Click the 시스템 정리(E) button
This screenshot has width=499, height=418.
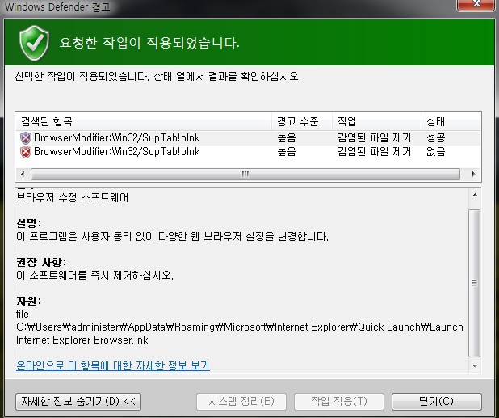point(241,401)
